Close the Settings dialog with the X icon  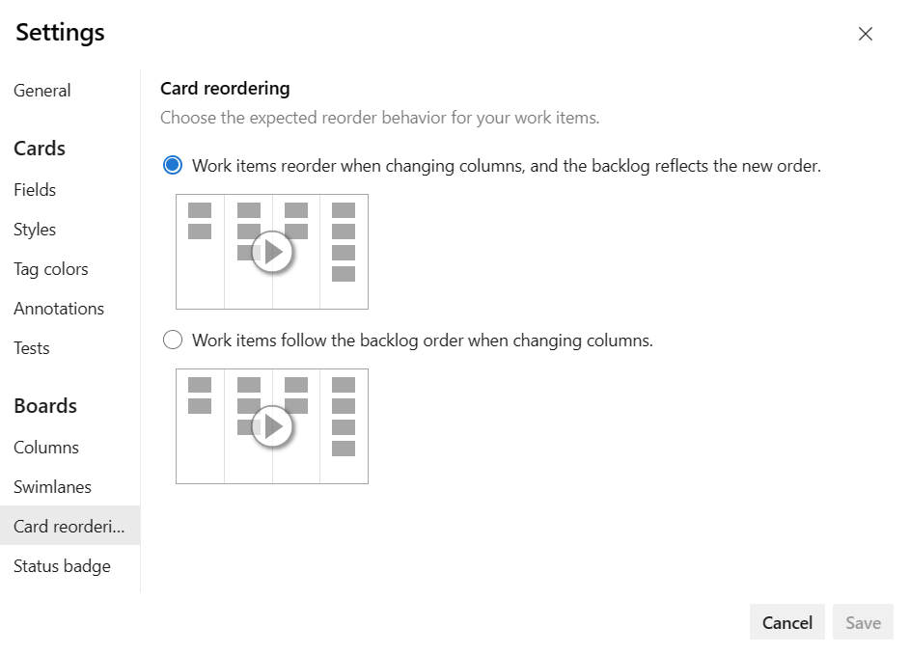tap(865, 34)
